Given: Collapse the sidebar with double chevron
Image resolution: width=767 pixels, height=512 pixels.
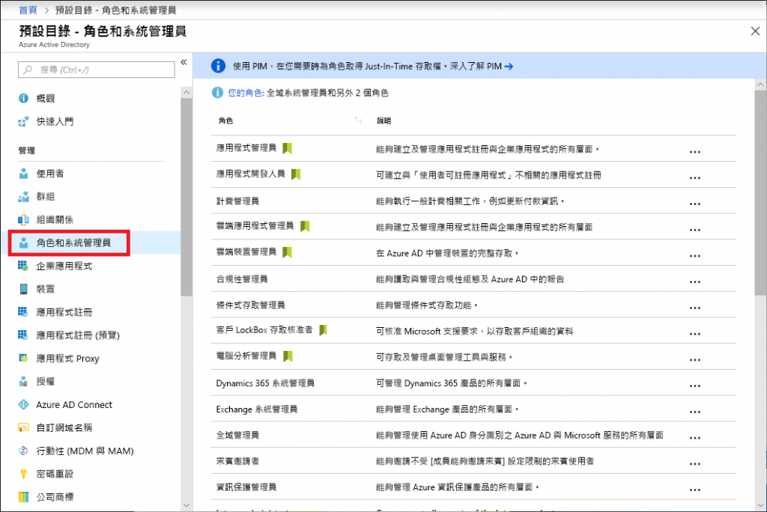Looking at the screenshot, I should [x=184, y=62].
